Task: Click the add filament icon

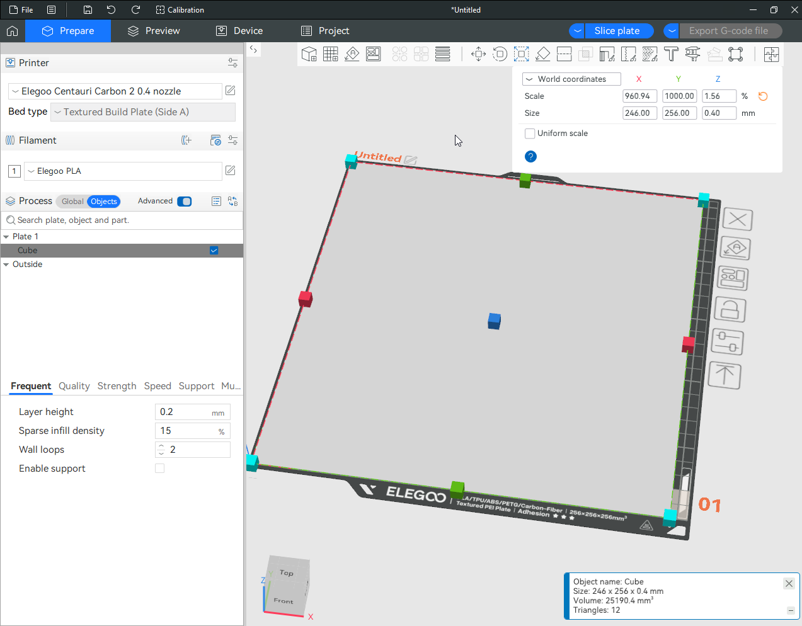Action: coord(186,140)
